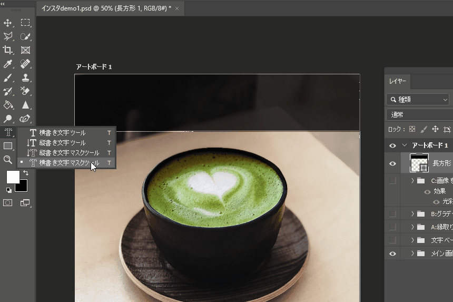Select the Dodge tool
This screenshot has width=453, height=302.
(x=8, y=119)
